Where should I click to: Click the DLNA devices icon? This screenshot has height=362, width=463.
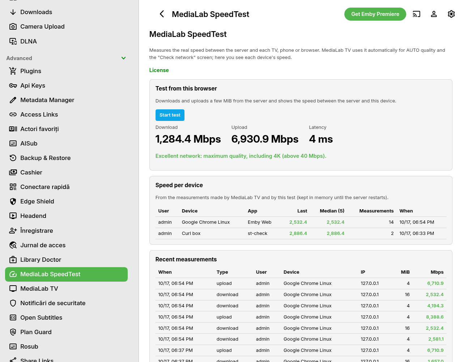[13, 41]
